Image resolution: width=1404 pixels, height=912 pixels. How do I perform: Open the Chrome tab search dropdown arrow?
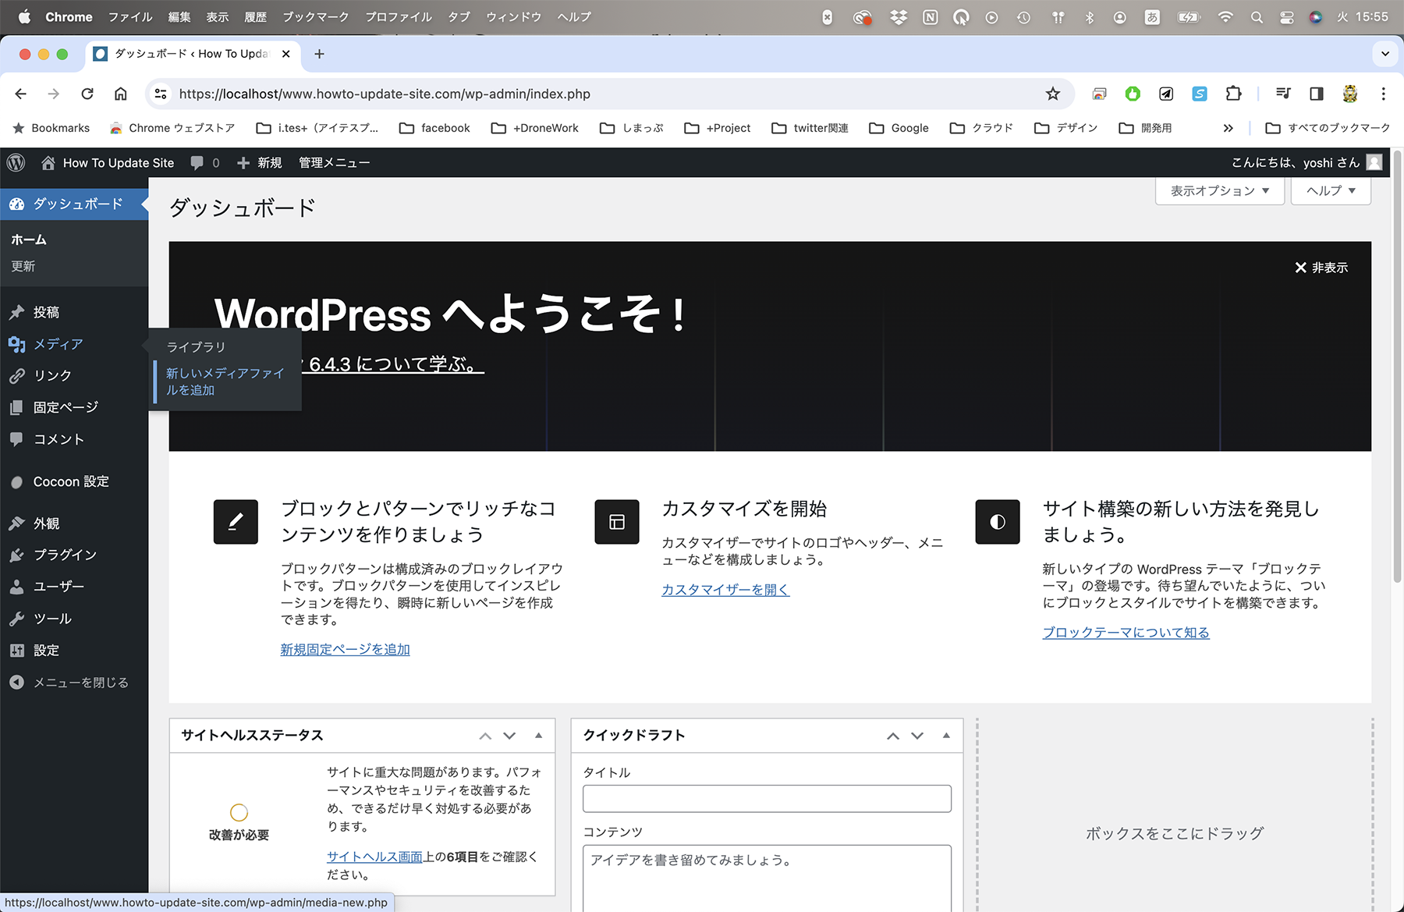[x=1385, y=54]
